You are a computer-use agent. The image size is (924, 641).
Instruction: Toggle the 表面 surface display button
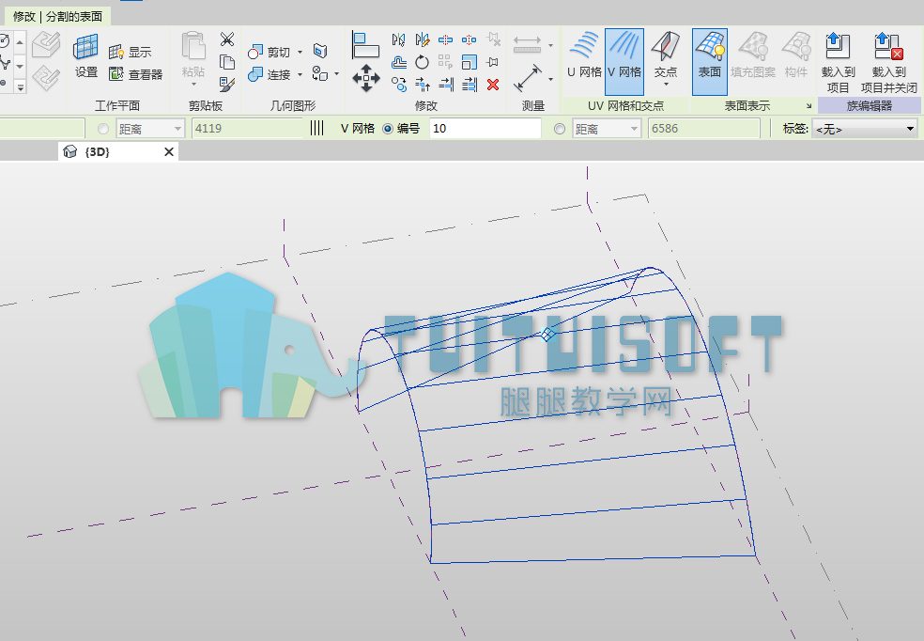[710, 61]
